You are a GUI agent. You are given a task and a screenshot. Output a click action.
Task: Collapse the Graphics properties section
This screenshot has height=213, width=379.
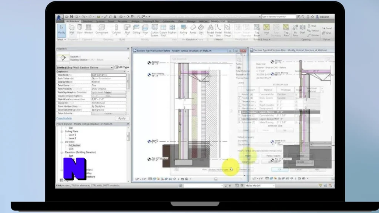125,71
